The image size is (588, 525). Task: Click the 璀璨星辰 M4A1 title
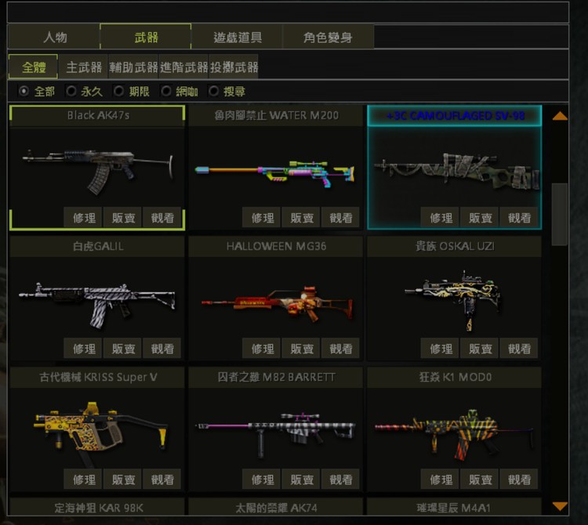click(x=454, y=508)
